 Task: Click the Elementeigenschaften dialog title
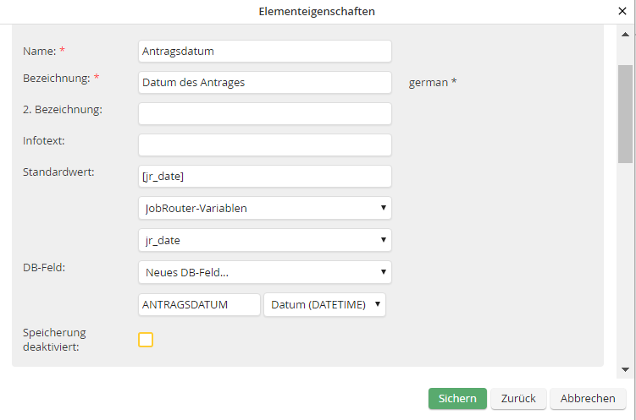pyautogui.click(x=317, y=12)
